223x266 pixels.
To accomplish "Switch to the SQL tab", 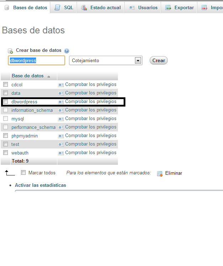I will [63, 7].
